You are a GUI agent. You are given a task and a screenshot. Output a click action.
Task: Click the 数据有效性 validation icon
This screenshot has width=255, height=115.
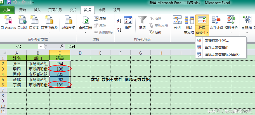click(202, 20)
